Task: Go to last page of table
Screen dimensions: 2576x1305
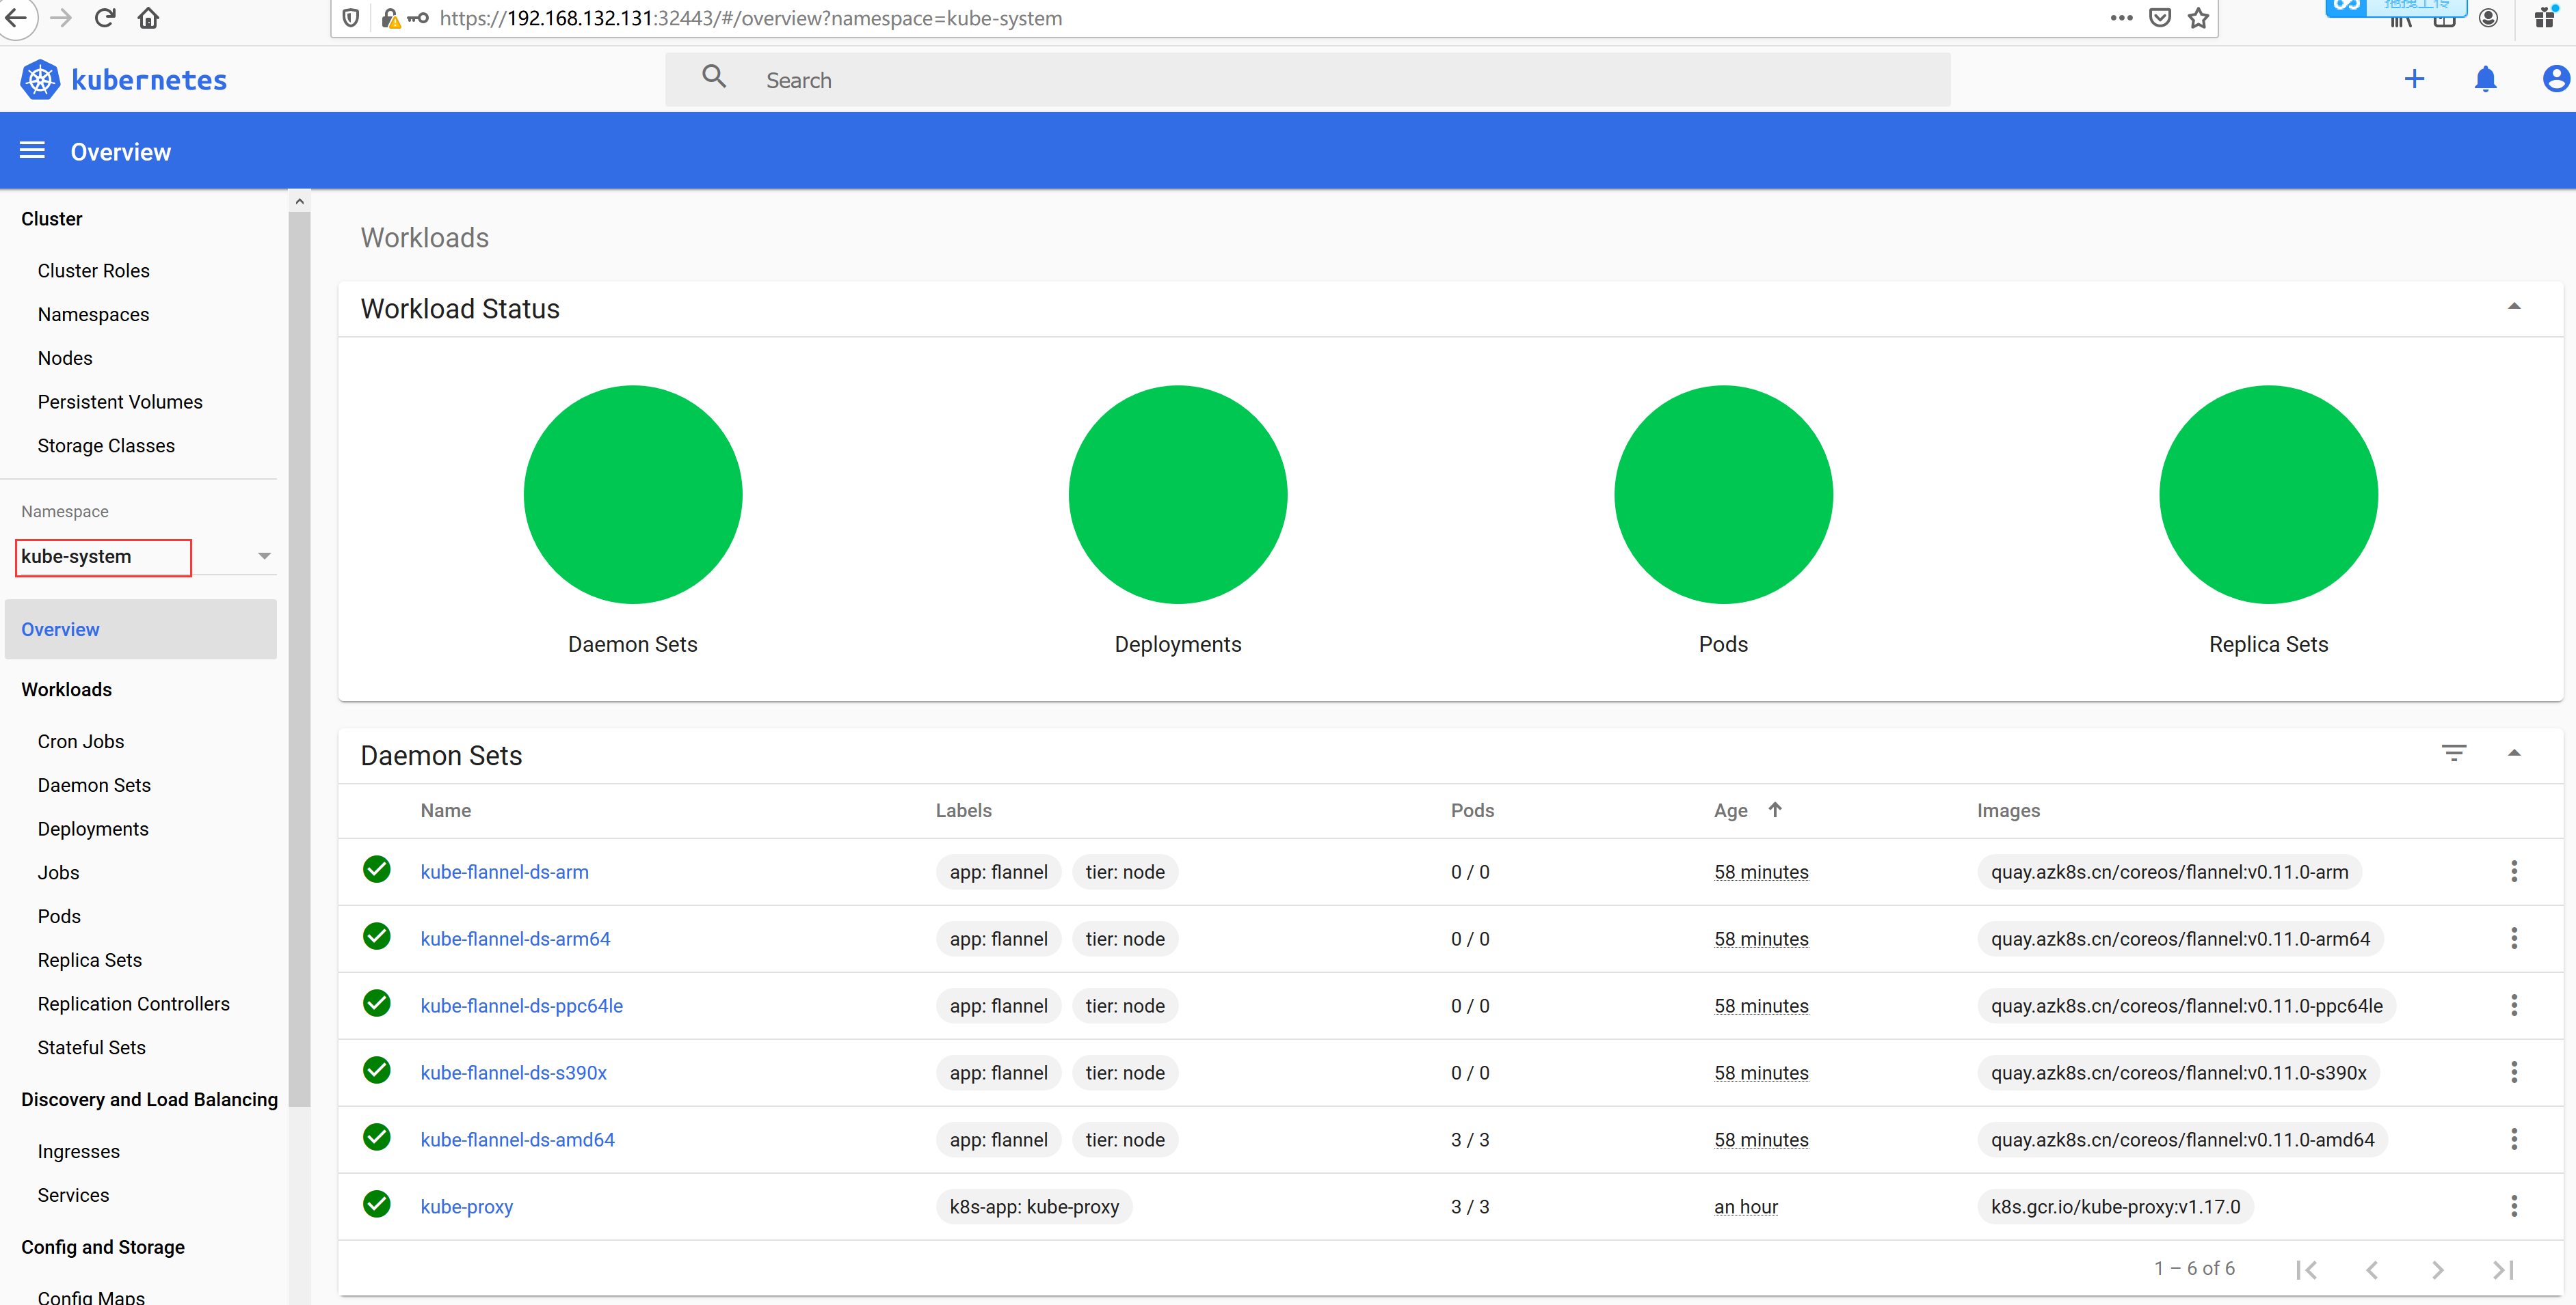Action: coord(2503,1269)
